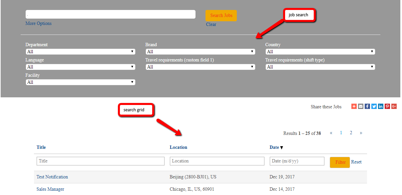Click the Dec 19, 2017 date cell

pos(282,177)
